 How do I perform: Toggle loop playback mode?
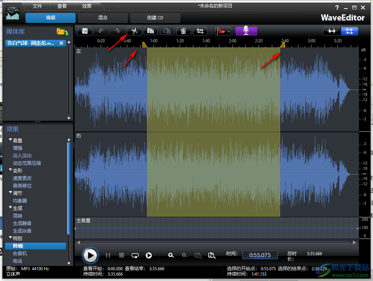coord(135,256)
